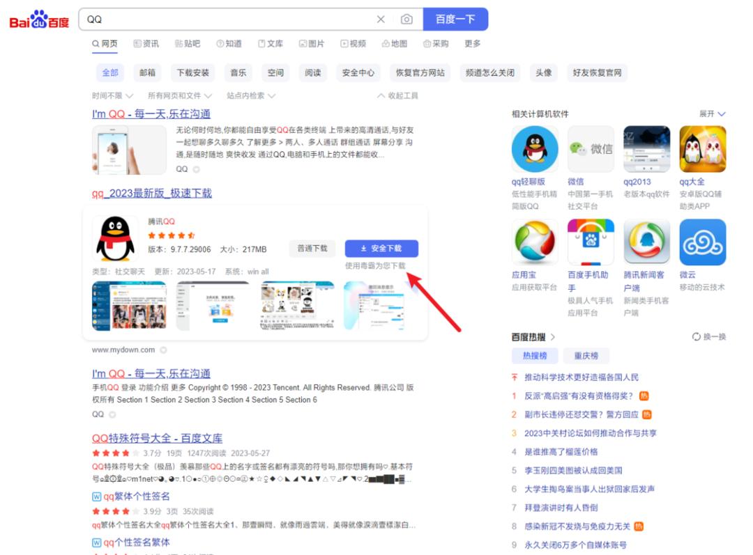Open first QQ screenshot thumbnail with photos
The image size is (753, 555).
[x=129, y=306]
